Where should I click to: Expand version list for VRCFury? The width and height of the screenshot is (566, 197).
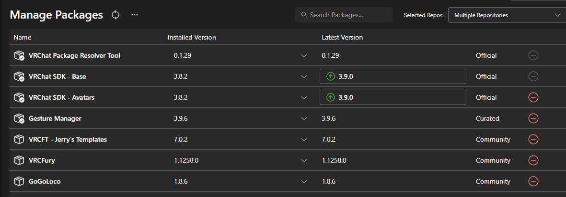304,160
